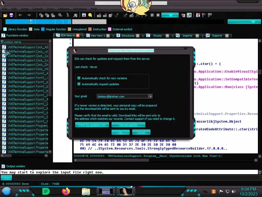The image size is (262, 197).
Task: Click the External symbol pink swatch
Action: tap(110, 29)
